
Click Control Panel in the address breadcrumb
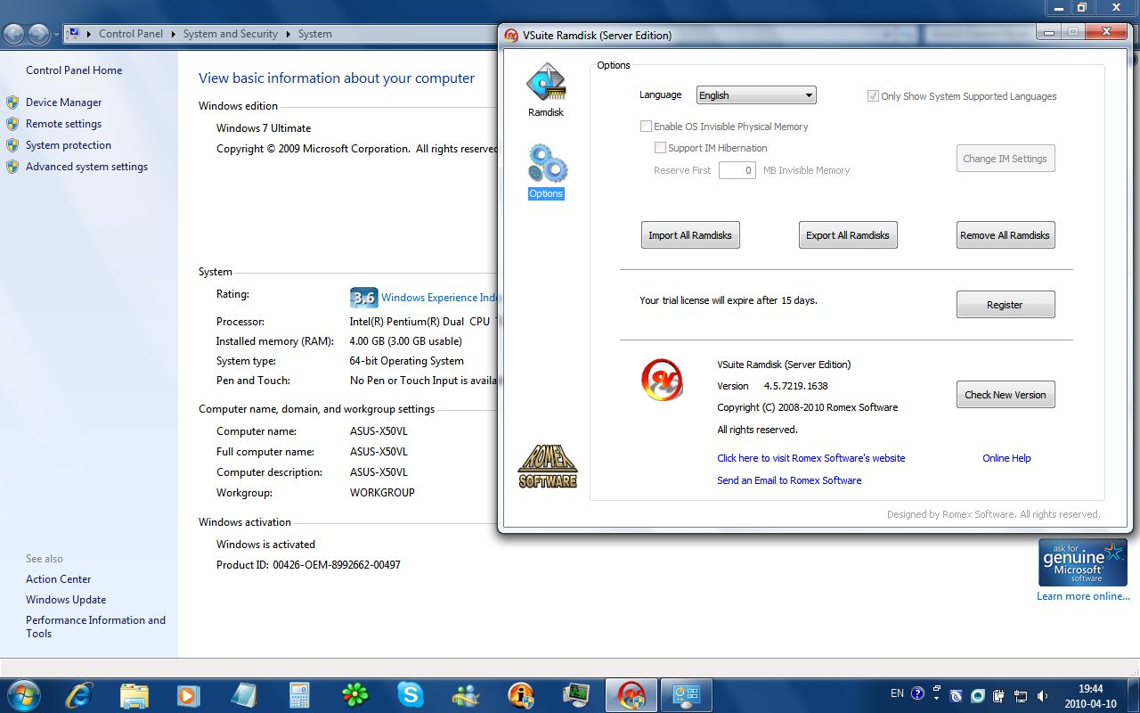pyautogui.click(x=131, y=34)
